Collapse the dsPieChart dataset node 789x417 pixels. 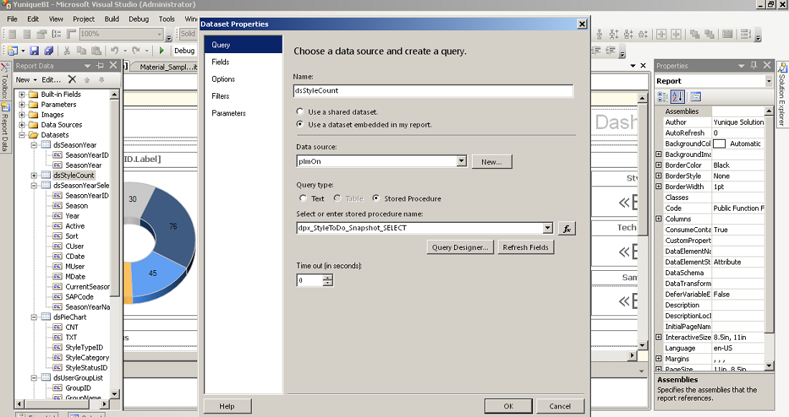[34, 317]
